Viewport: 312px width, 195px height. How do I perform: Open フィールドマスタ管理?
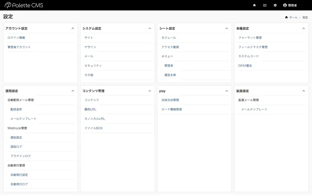(253, 47)
